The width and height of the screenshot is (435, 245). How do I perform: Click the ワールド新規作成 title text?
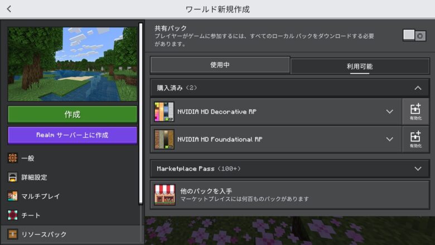217,9
